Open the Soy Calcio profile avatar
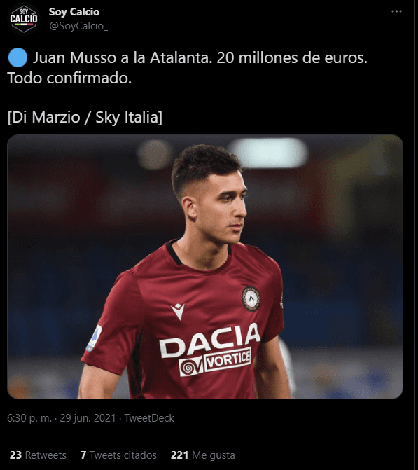The width and height of the screenshot is (418, 470). pos(24,19)
